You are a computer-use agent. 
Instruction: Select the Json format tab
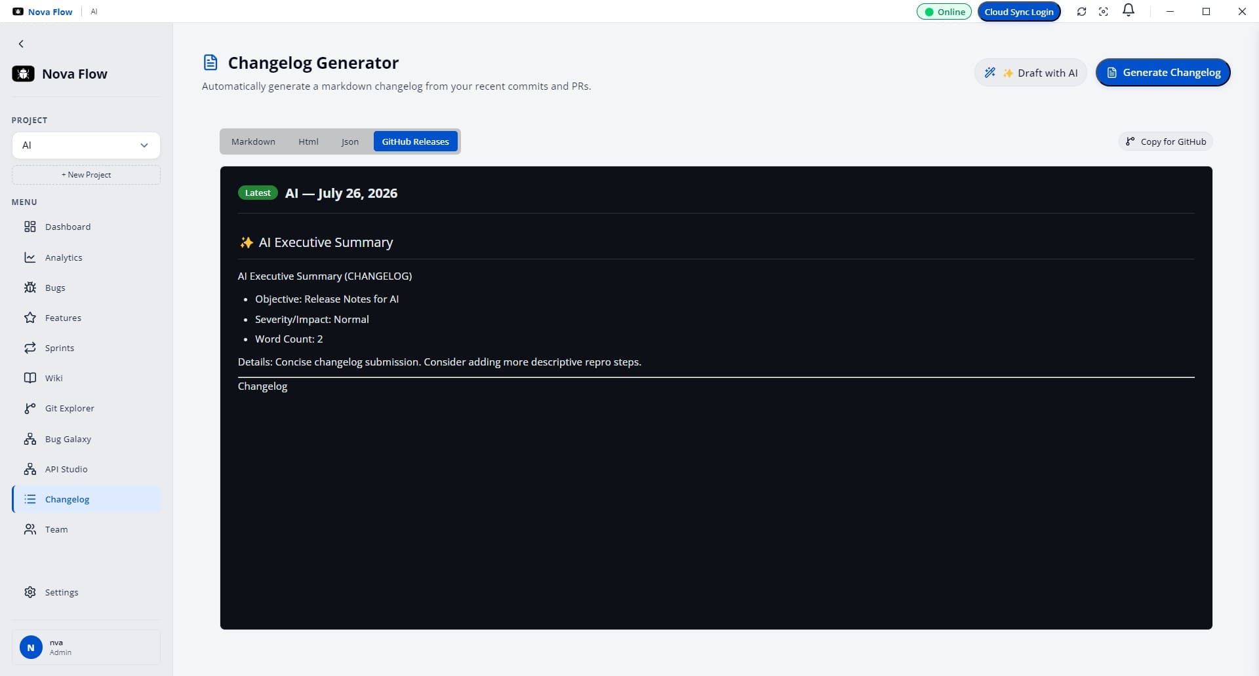pos(350,141)
